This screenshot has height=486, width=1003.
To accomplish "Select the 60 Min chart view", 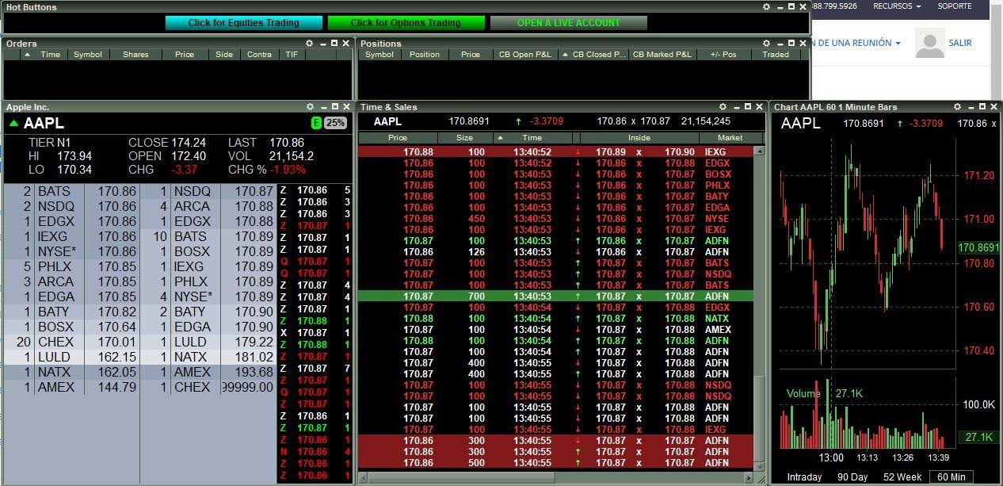I will pos(952,477).
